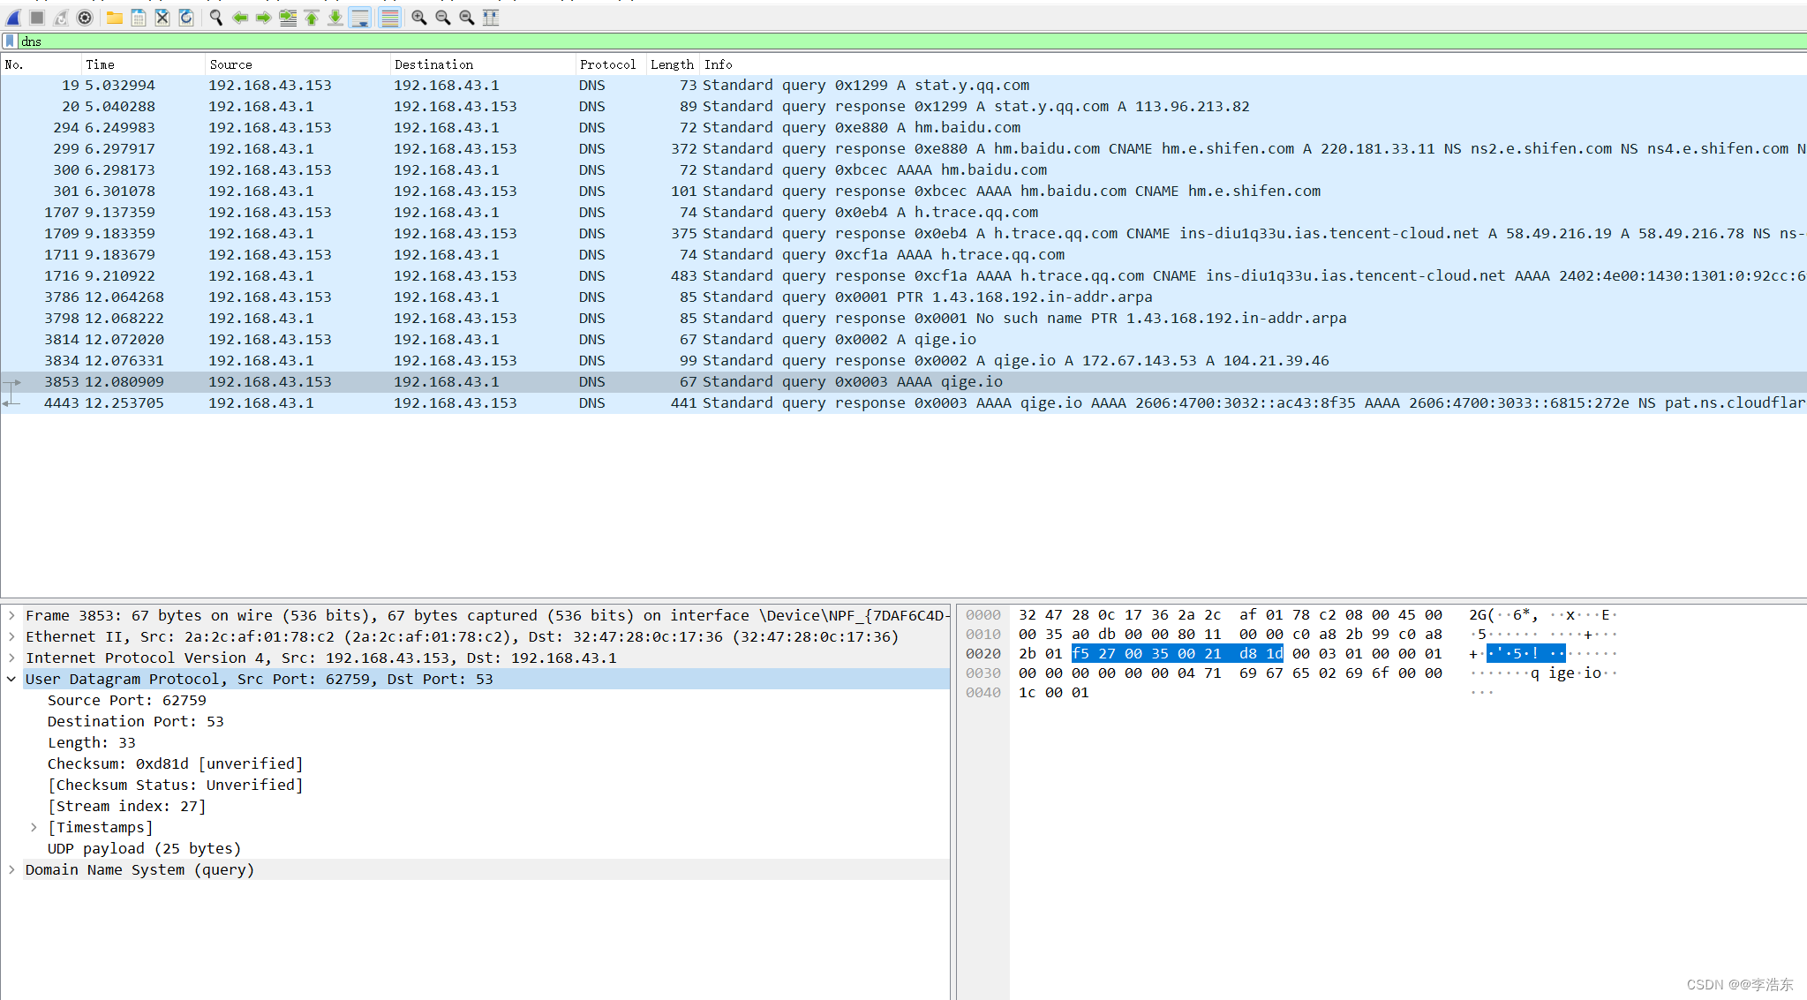This screenshot has height=1000, width=1807.
Task: Toggle packet list colorization rules
Action: tap(389, 18)
